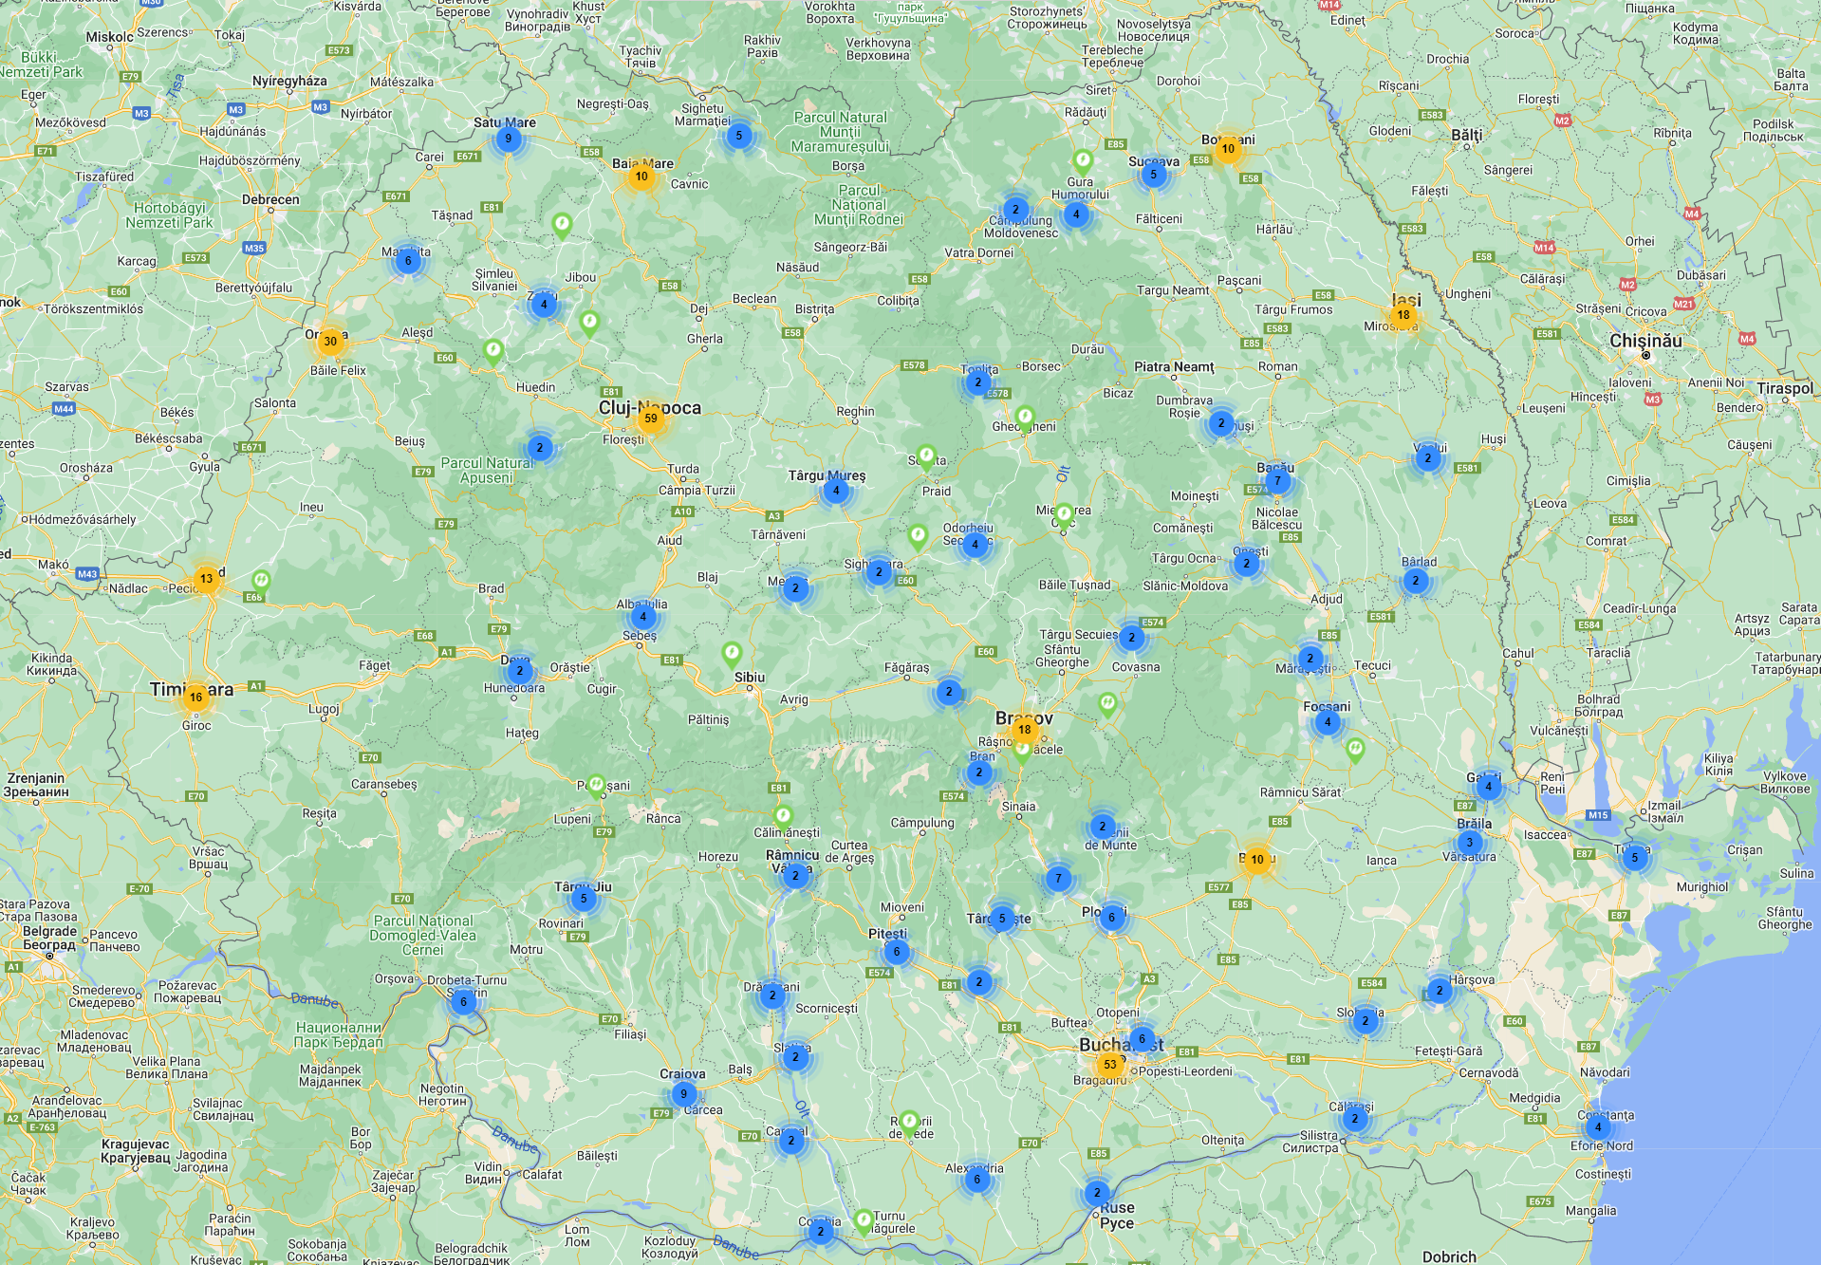The image size is (1821, 1265).
Task: Click the 16 cluster marker at Timișoara
Action: click(195, 698)
